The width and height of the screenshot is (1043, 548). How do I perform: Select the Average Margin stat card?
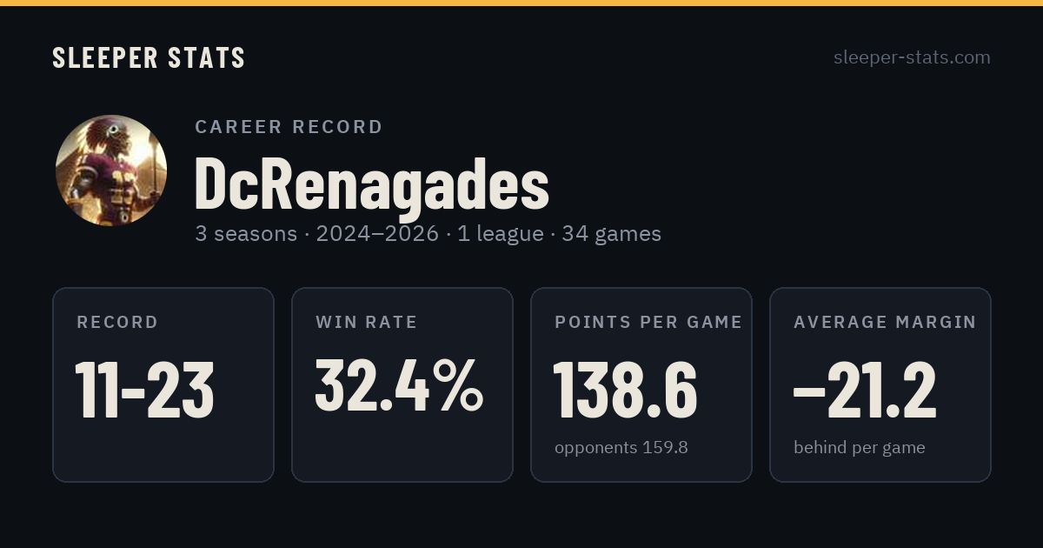point(880,384)
